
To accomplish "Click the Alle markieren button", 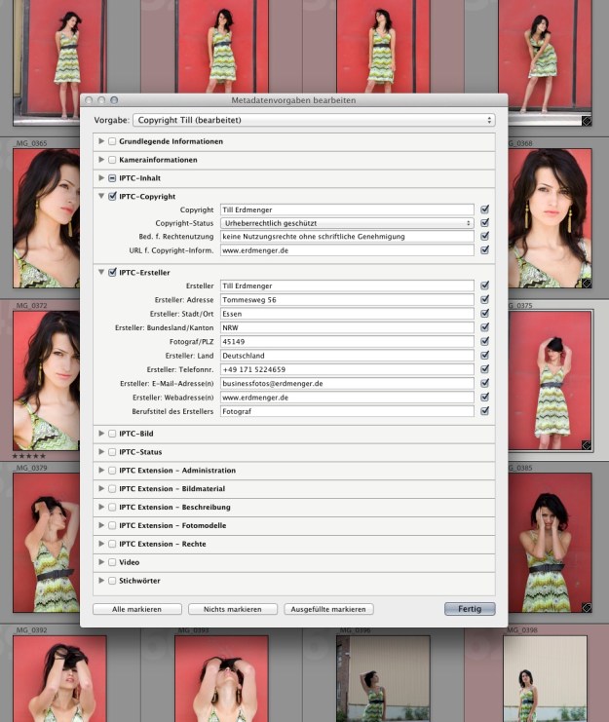I will point(136,609).
